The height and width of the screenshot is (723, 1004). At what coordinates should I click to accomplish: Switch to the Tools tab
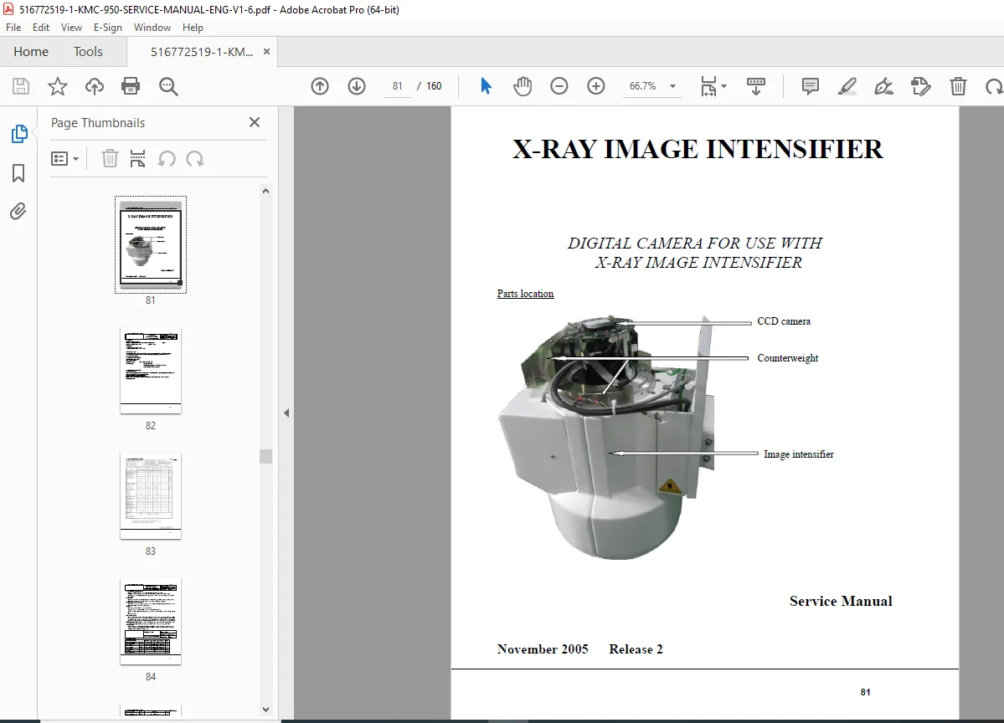pos(88,52)
